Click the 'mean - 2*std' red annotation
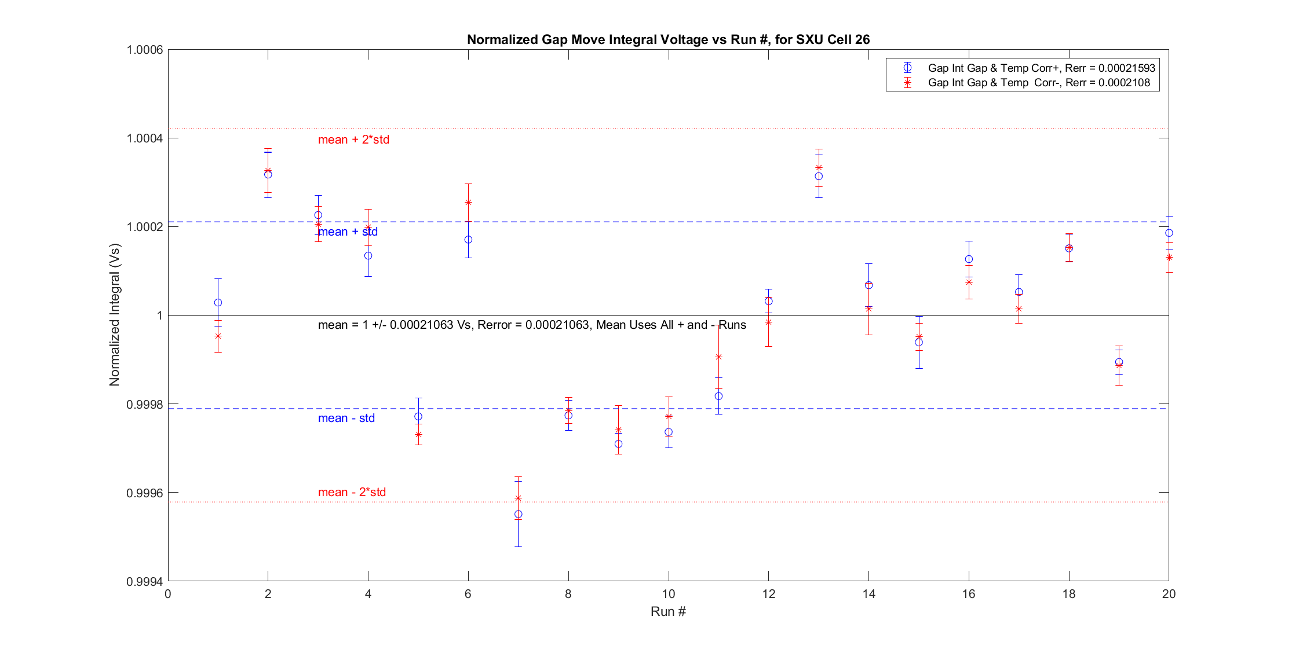 352,492
